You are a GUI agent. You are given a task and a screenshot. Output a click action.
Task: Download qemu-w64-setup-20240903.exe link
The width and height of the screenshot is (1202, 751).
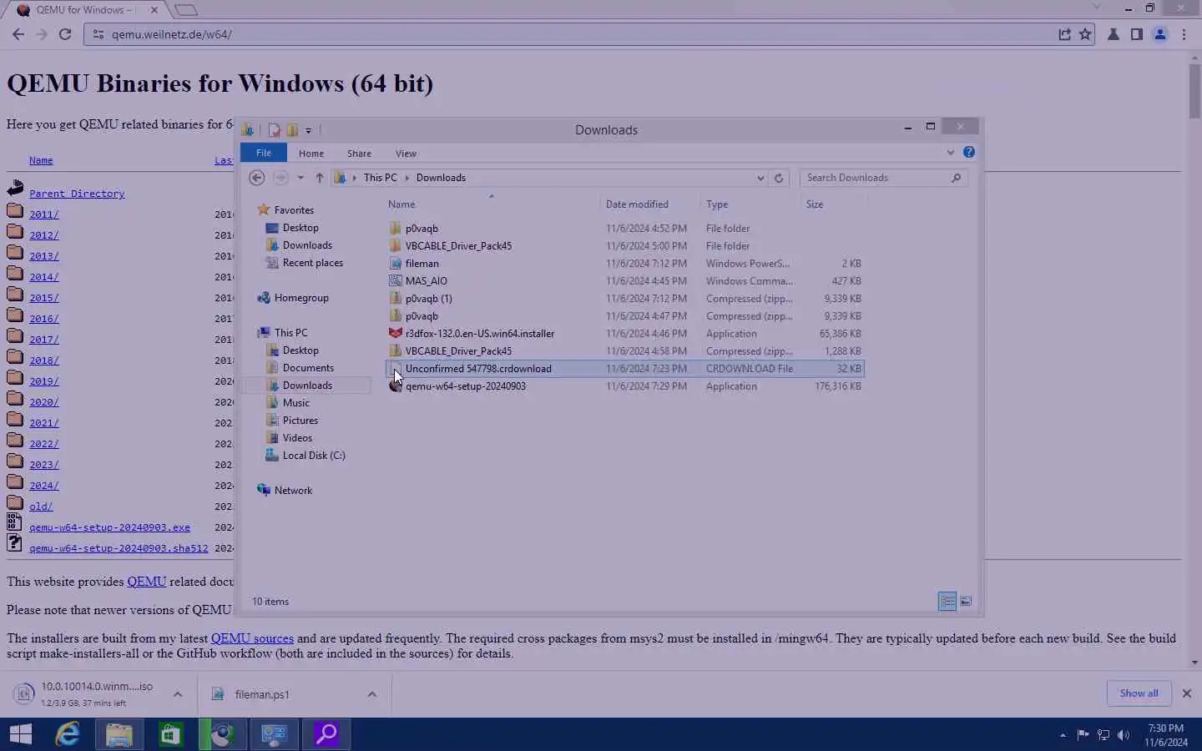(109, 527)
